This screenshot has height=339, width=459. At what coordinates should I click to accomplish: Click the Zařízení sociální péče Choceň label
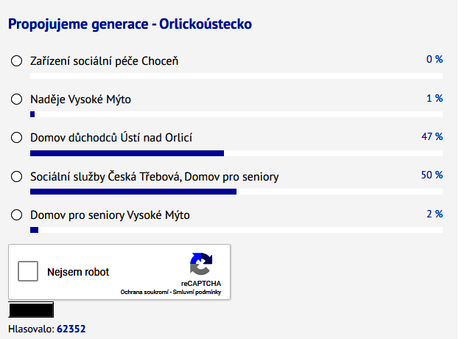pyautogui.click(x=104, y=61)
